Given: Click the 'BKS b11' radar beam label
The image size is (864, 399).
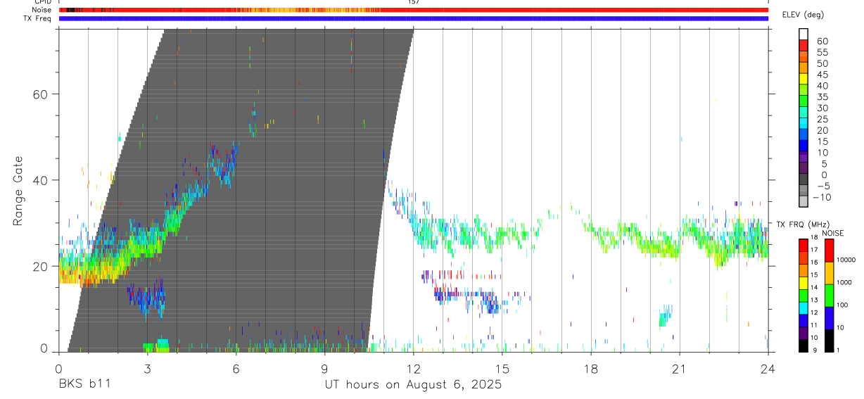Looking at the screenshot, I should tap(84, 384).
